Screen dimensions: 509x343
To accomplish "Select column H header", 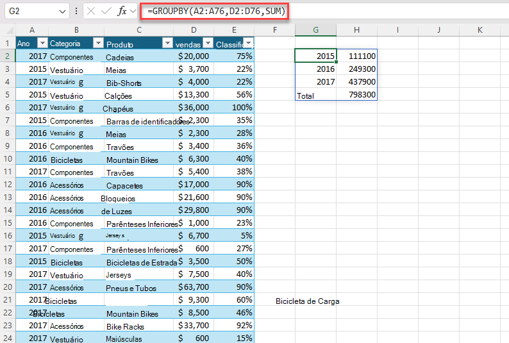I will pyautogui.click(x=357, y=30).
